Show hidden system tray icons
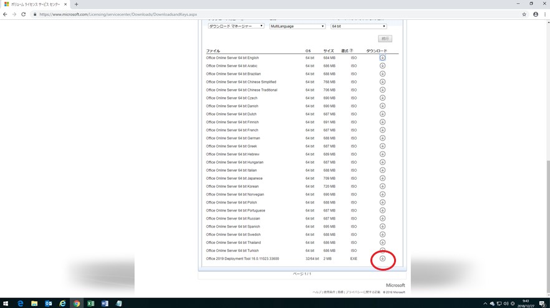 coord(485,304)
